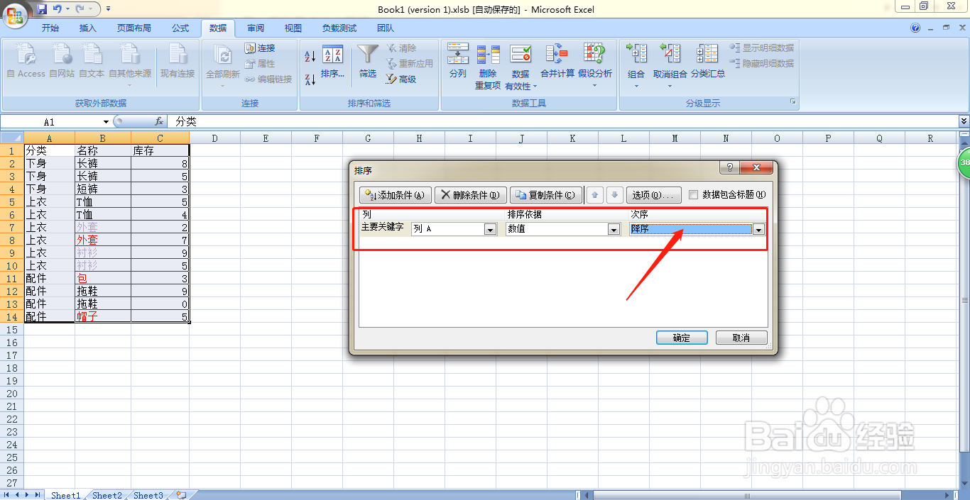Click 取消组合 ungroup icon
Image resolution: width=970 pixels, height=500 pixels.
pos(670,65)
